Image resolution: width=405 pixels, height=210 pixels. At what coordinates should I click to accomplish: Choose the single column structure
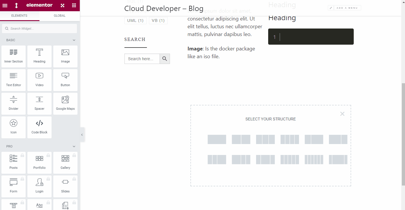[x=217, y=139]
